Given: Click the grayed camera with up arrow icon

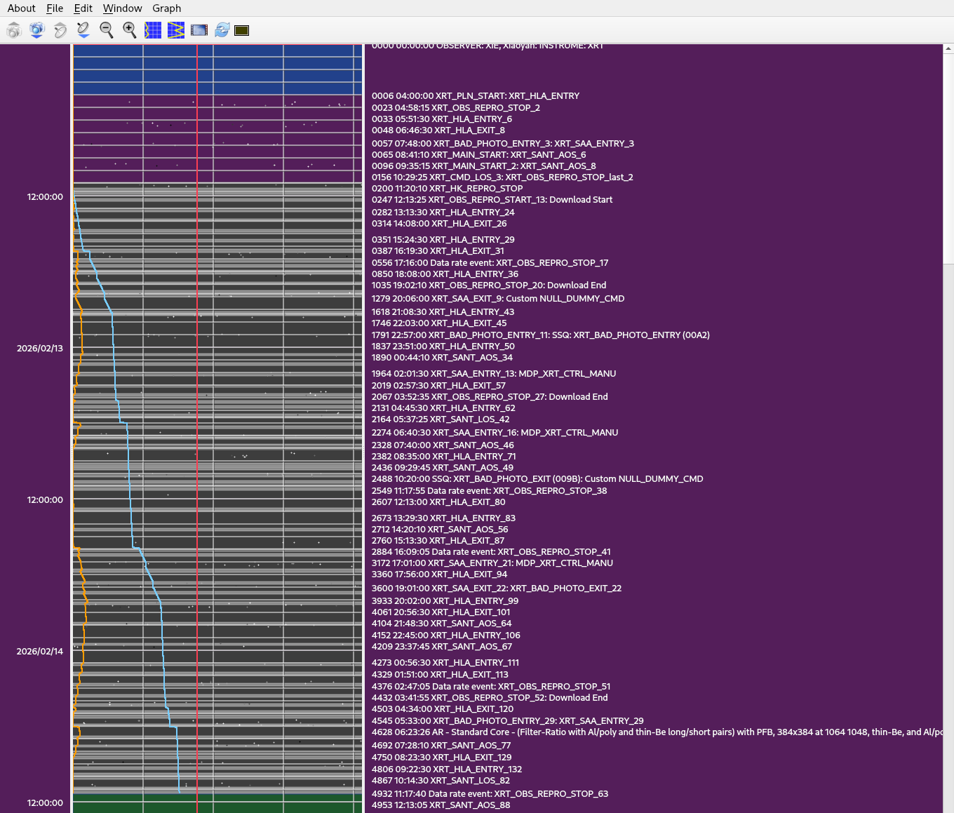Looking at the screenshot, I should tap(14, 30).
